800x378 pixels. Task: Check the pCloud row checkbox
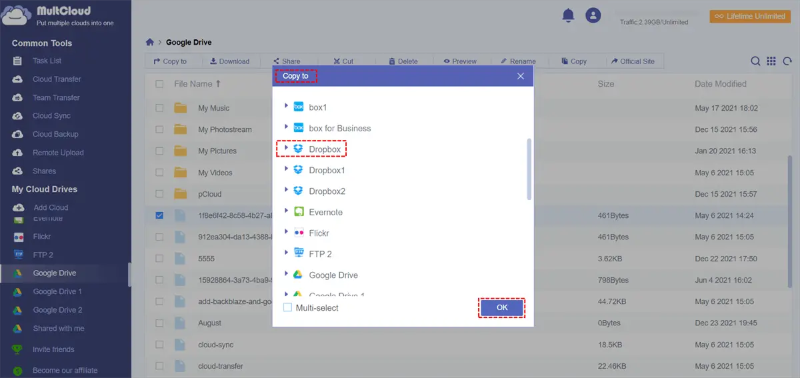tap(159, 194)
